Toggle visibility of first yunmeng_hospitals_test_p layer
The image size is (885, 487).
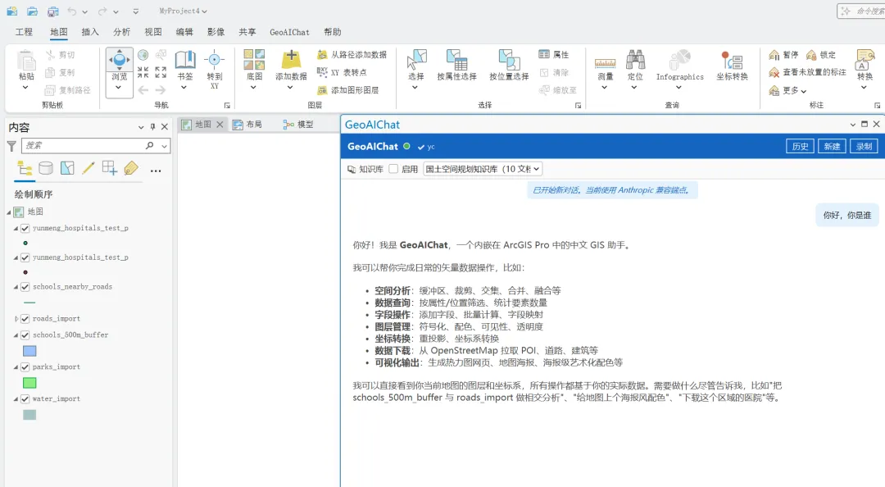click(25, 228)
